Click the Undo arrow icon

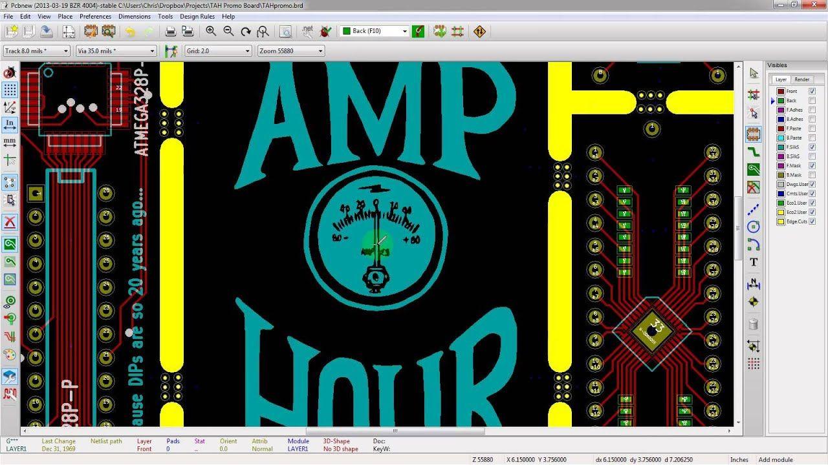click(130, 31)
